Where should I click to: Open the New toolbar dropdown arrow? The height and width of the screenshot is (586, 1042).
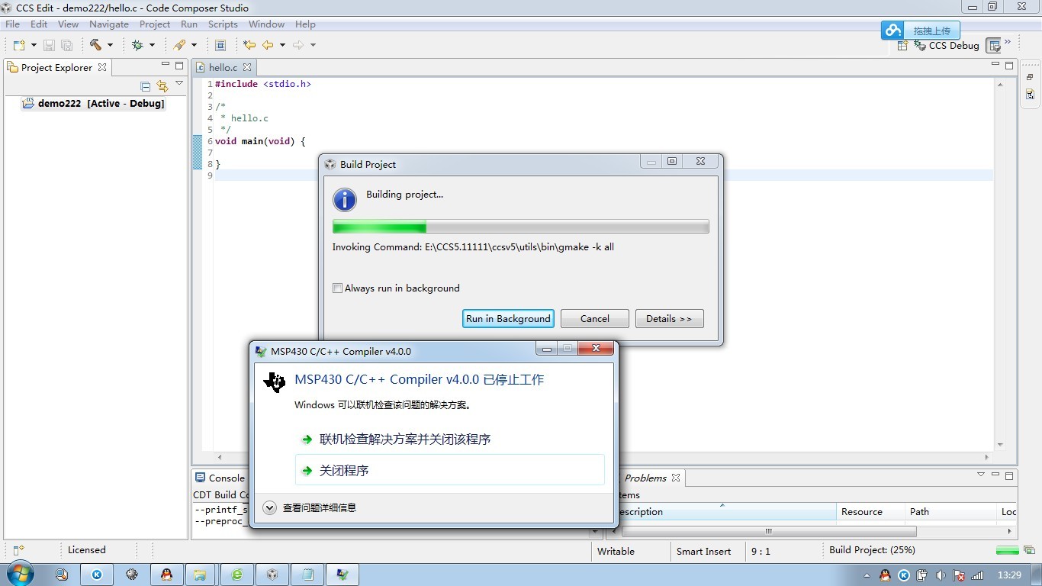34,45
